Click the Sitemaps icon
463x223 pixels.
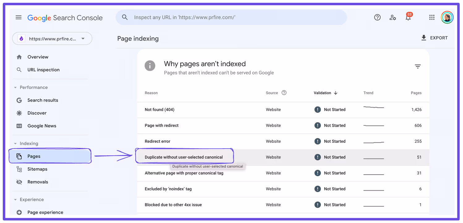[19, 169]
